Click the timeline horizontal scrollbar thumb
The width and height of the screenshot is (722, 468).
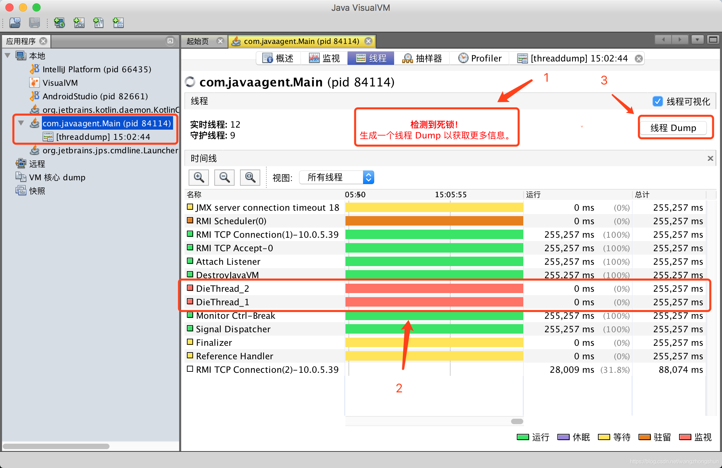pyautogui.click(x=517, y=421)
